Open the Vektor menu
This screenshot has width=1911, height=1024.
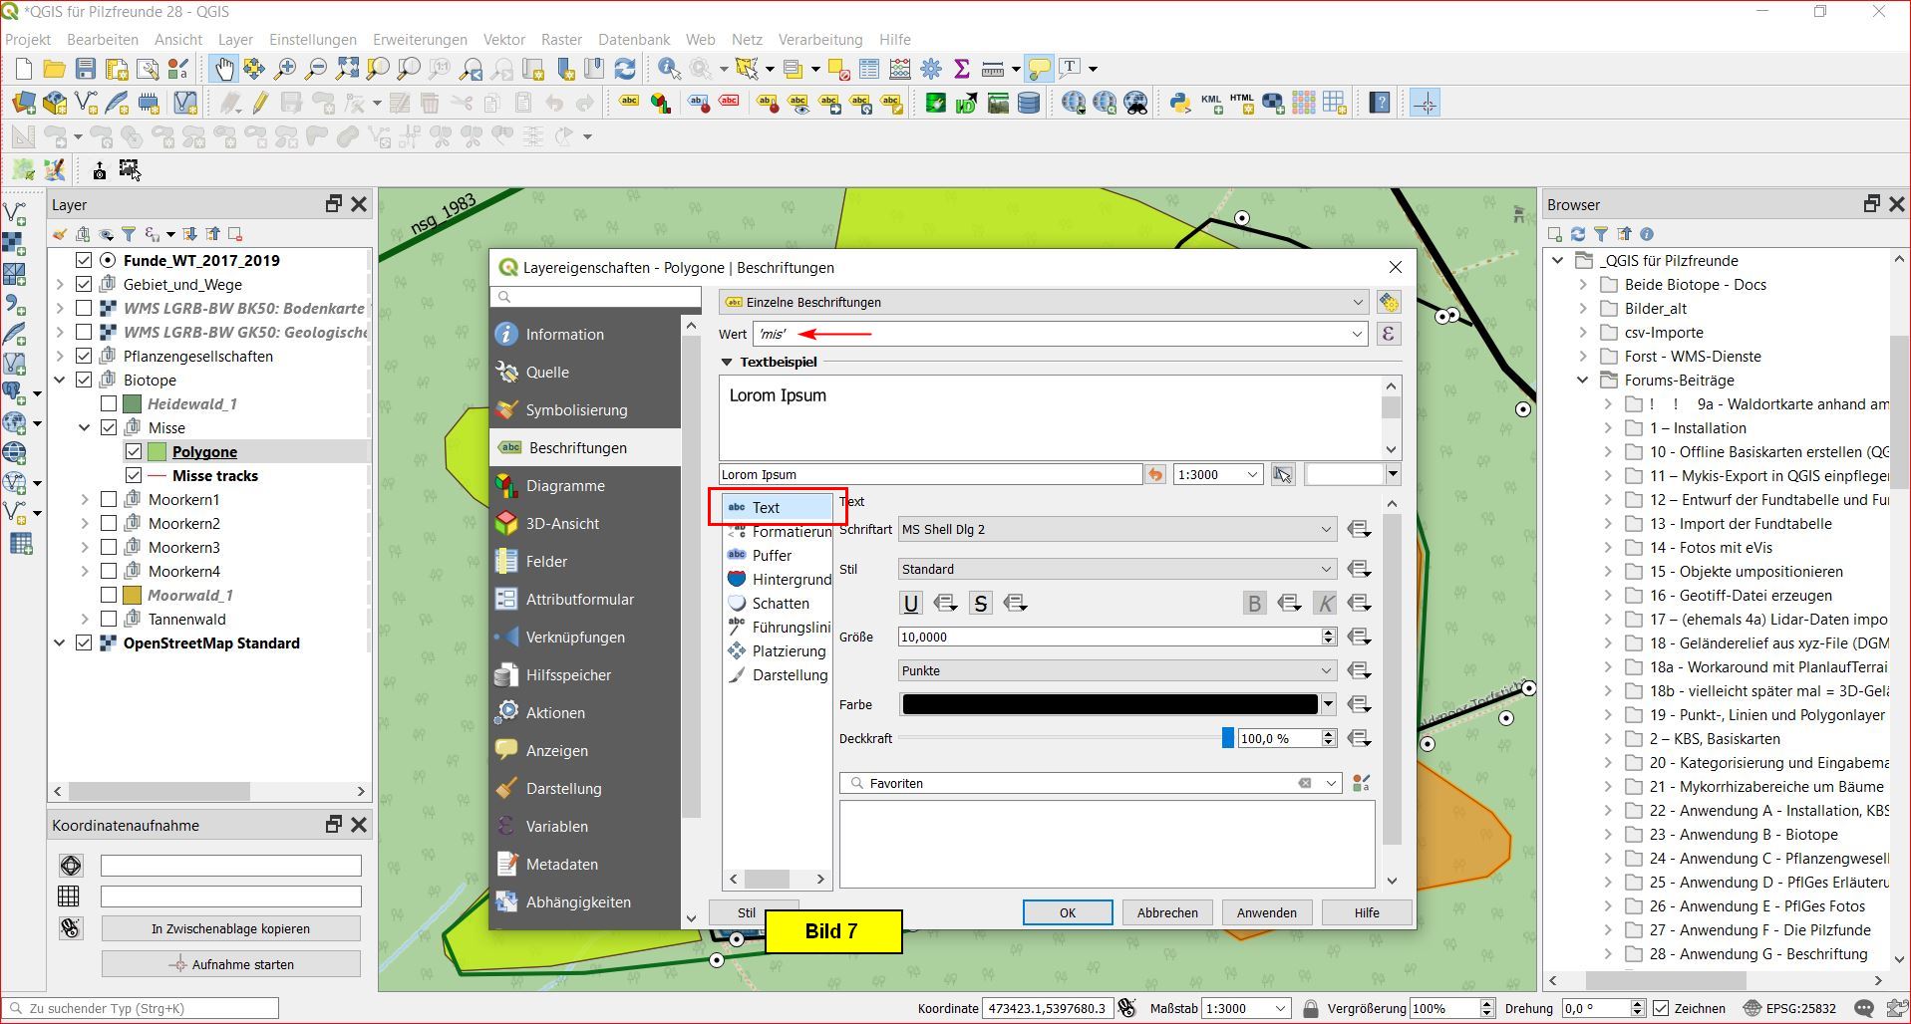(503, 40)
